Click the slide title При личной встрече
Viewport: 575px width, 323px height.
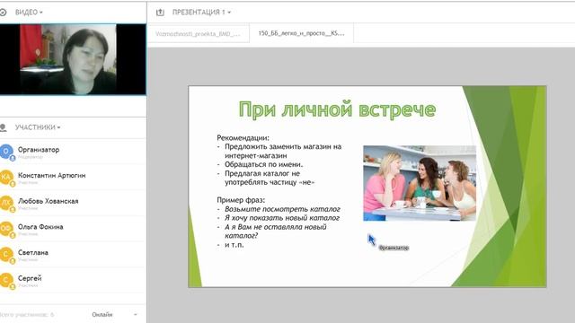pos(338,109)
